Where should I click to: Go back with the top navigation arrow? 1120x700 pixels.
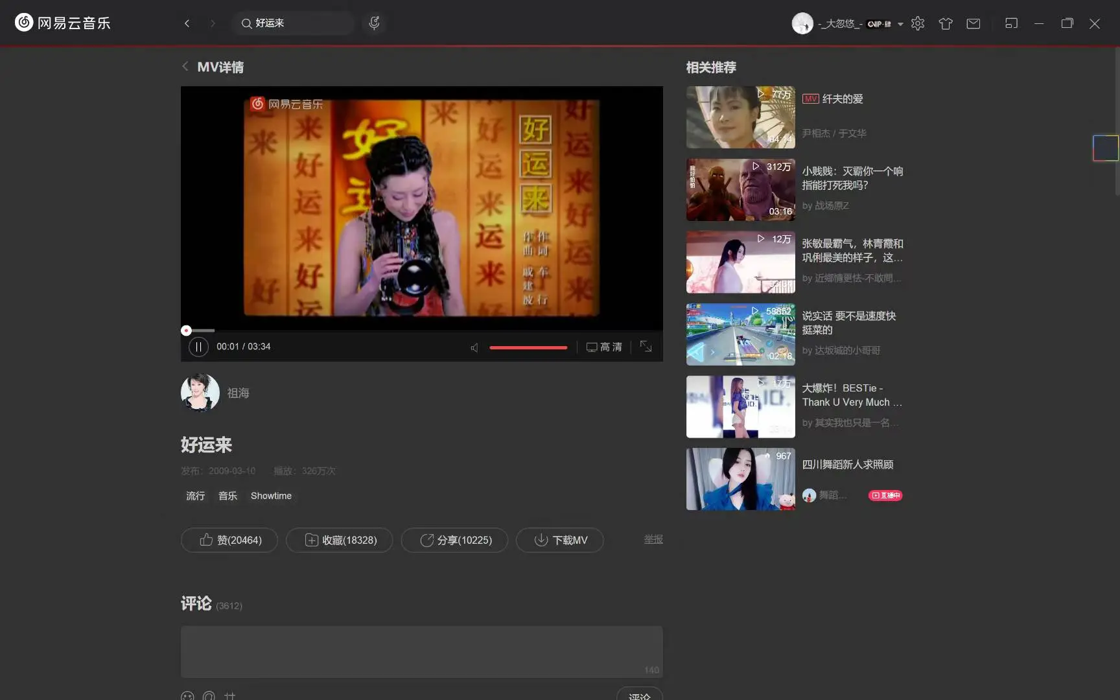[x=187, y=23]
